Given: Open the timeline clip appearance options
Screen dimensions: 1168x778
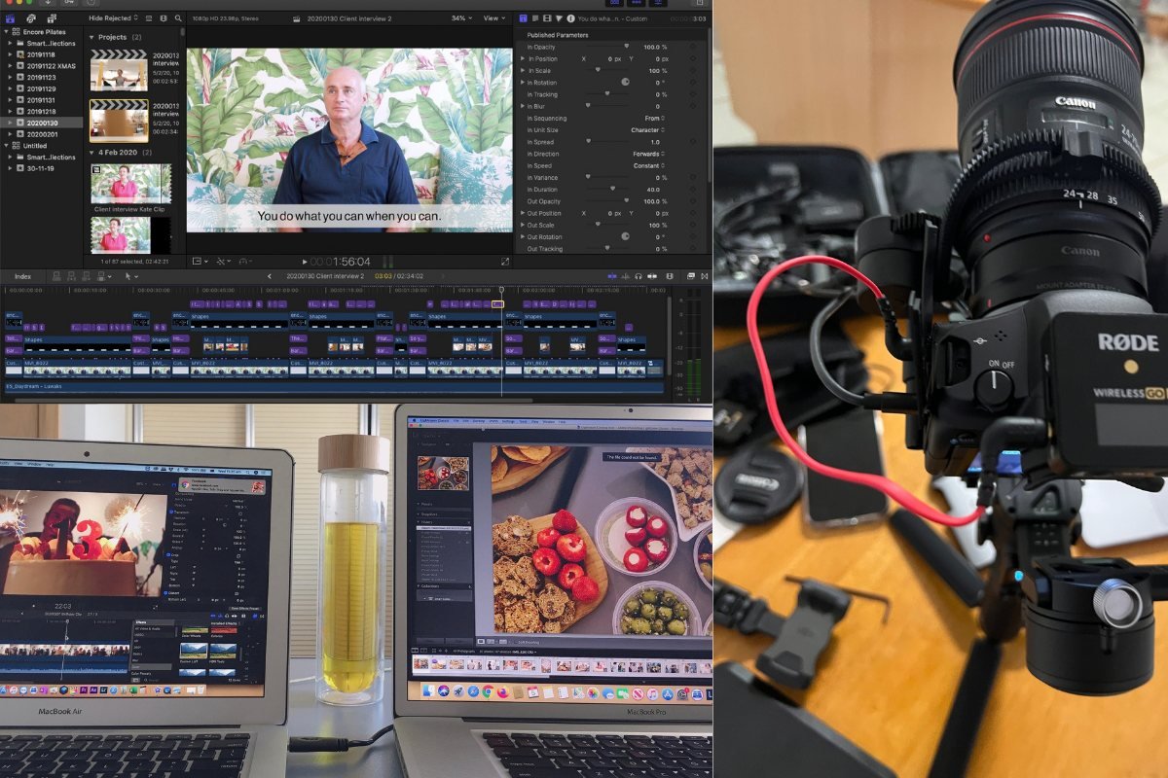Looking at the screenshot, I should (668, 276).
